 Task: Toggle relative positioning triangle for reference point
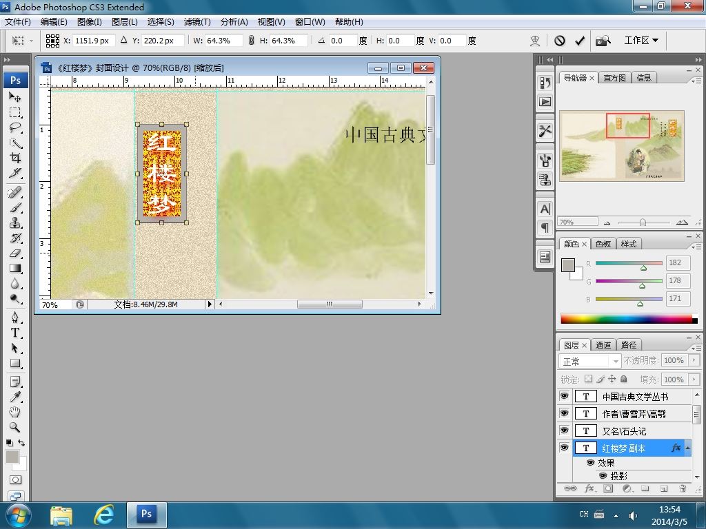[124, 40]
